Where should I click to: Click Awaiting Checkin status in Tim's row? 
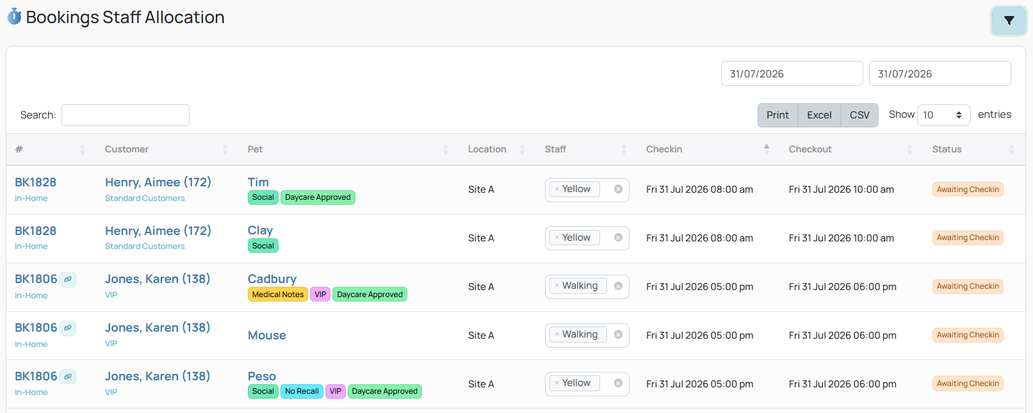click(968, 190)
